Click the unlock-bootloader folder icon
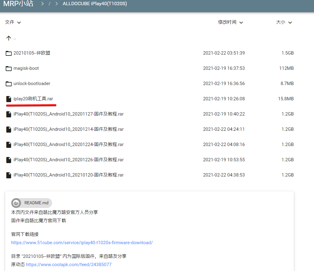 pyautogui.click(x=9, y=84)
